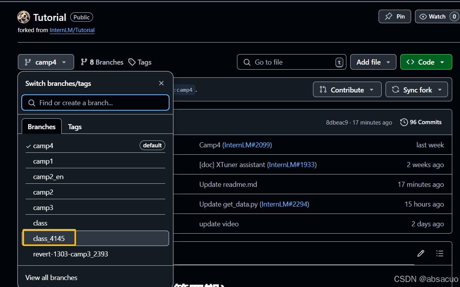Viewport: 460px width, 287px height.
Task: Open the InternLM#2294 pull request link
Action: click(x=284, y=204)
